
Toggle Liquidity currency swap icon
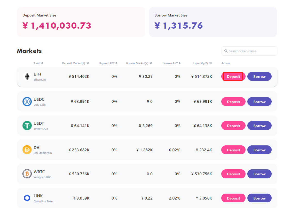[x=210, y=63]
